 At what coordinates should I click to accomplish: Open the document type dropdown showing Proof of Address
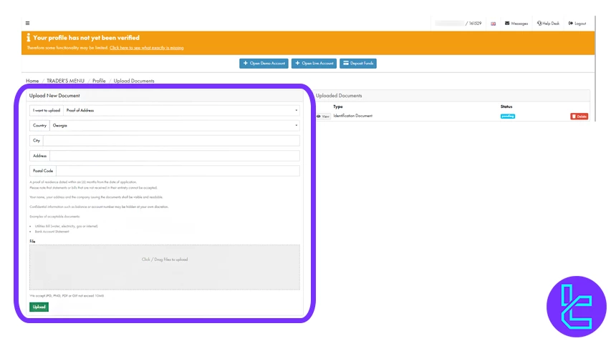[181, 110]
